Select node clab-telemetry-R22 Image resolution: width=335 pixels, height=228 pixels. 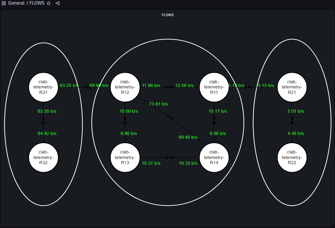[x=292, y=157]
